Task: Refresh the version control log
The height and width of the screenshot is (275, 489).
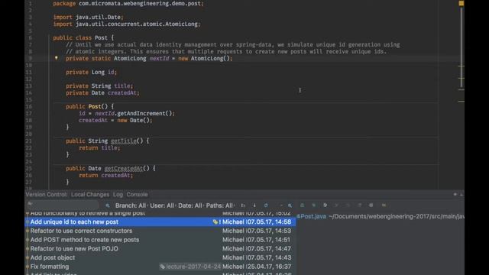Action: point(266,205)
